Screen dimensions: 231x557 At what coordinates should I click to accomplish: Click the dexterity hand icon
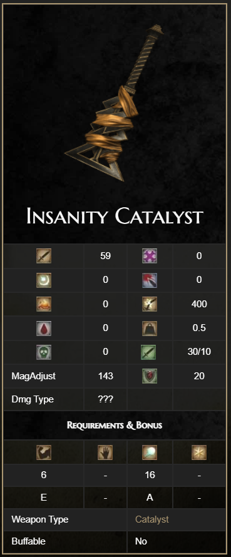point(105,452)
